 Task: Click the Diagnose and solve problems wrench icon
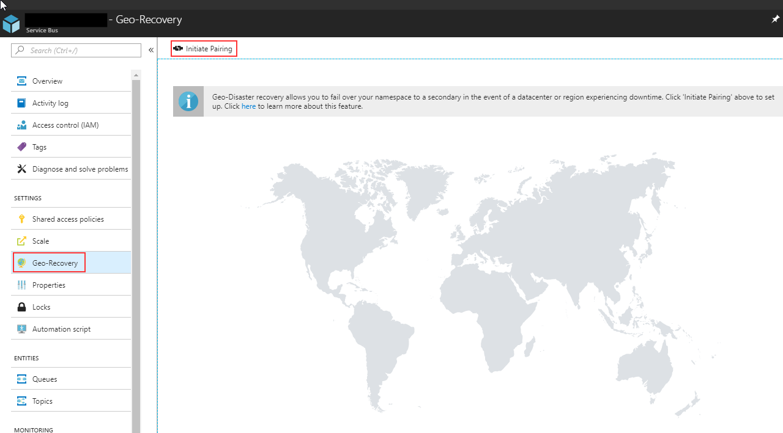[x=21, y=169]
